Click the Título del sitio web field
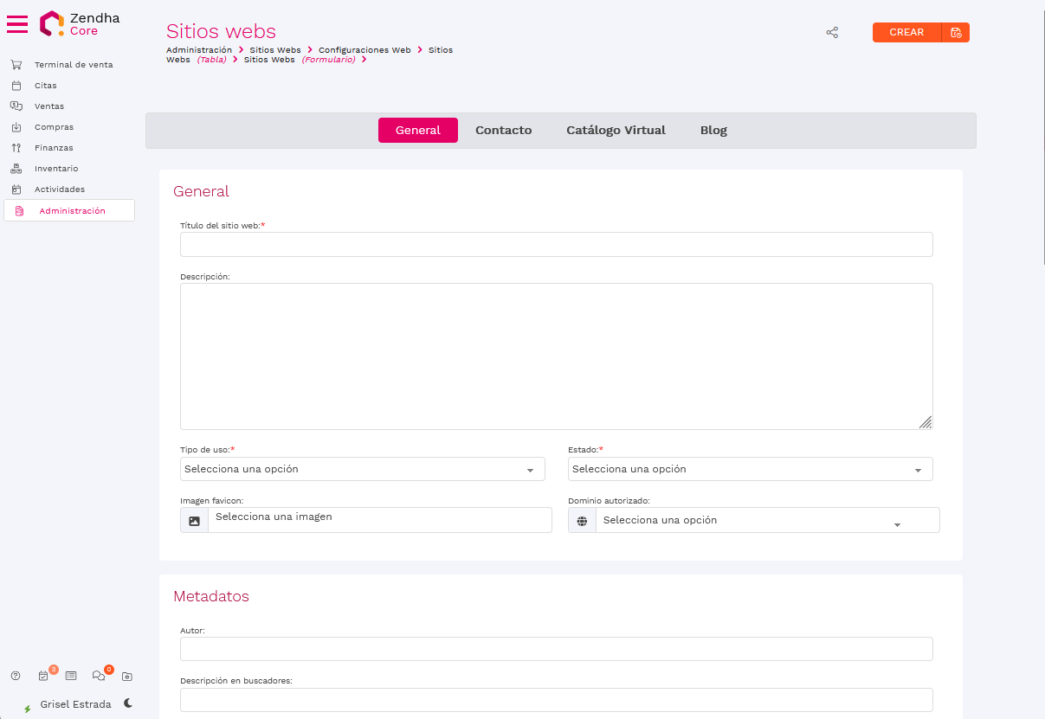 coord(556,245)
